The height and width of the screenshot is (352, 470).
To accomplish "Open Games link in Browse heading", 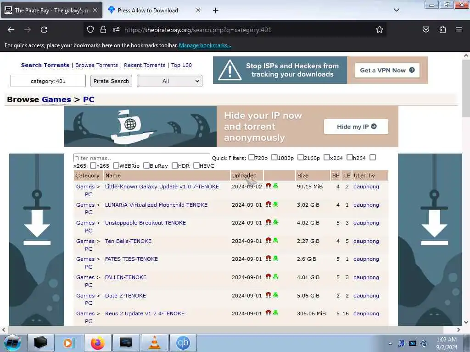I will [56, 99].
